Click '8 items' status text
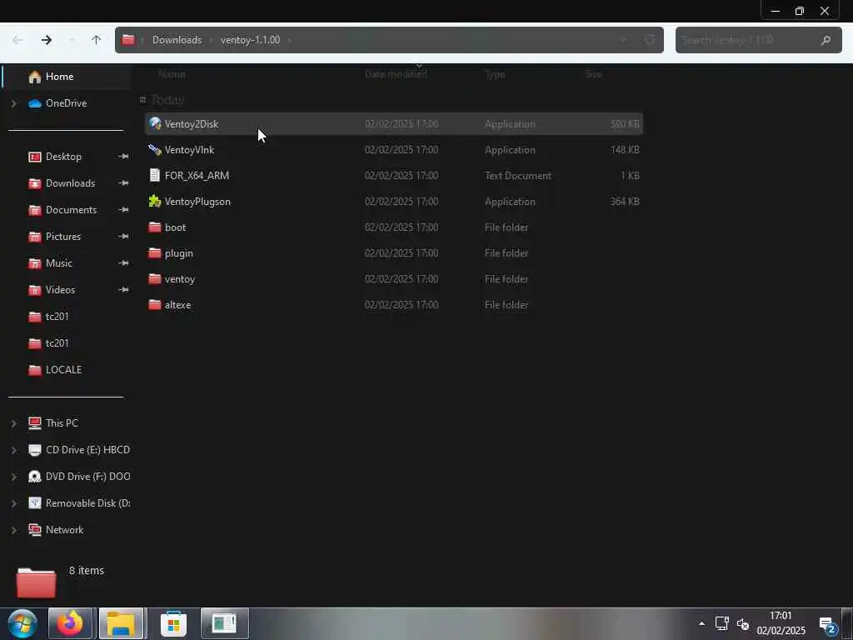The width and height of the screenshot is (853, 640). [x=87, y=571]
